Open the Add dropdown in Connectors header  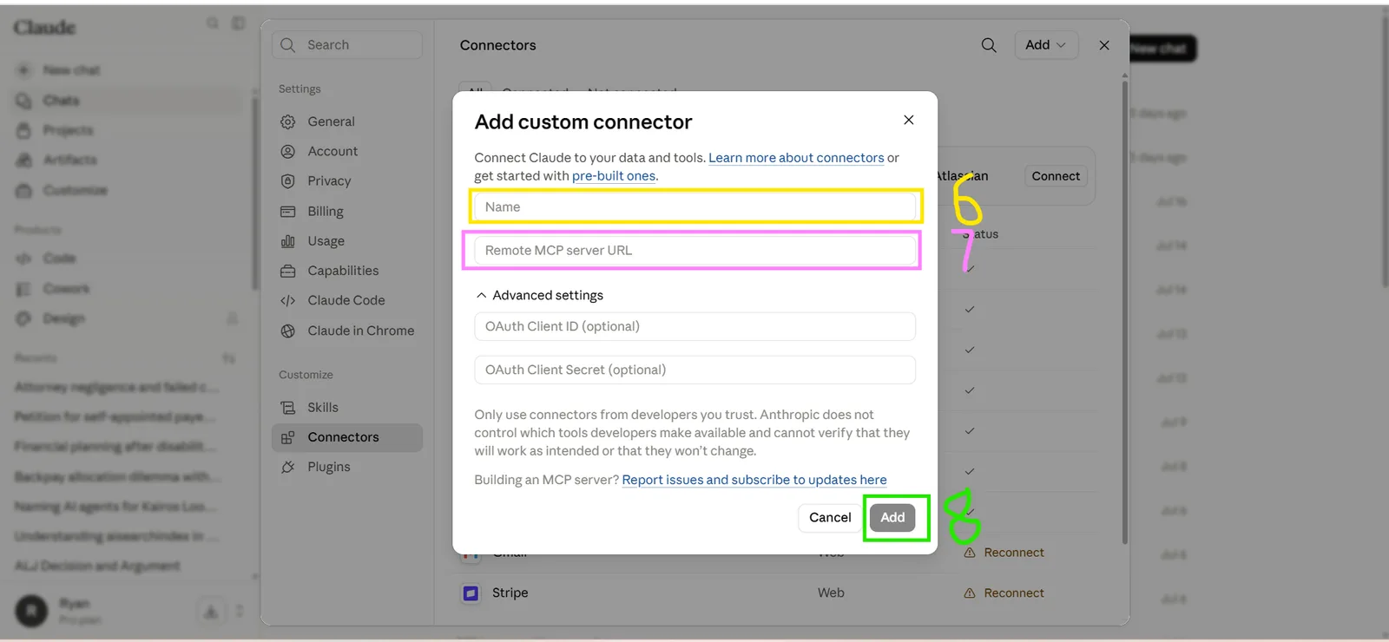(x=1046, y=45)
